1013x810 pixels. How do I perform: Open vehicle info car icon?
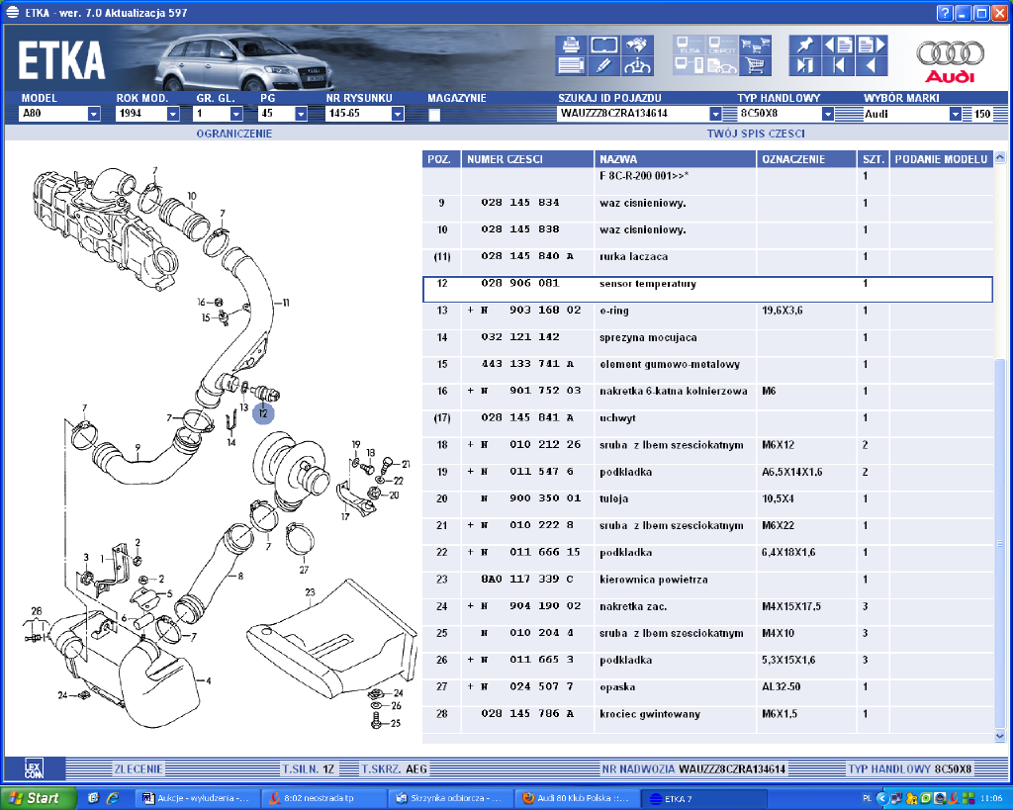tap(637, 65)
